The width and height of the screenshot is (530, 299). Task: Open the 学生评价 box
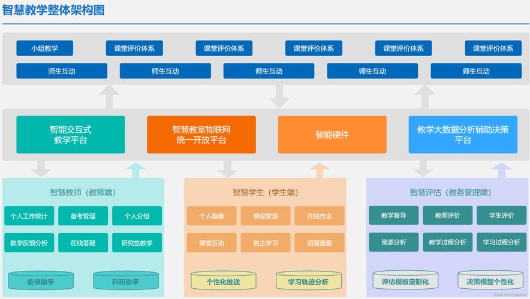502,215
